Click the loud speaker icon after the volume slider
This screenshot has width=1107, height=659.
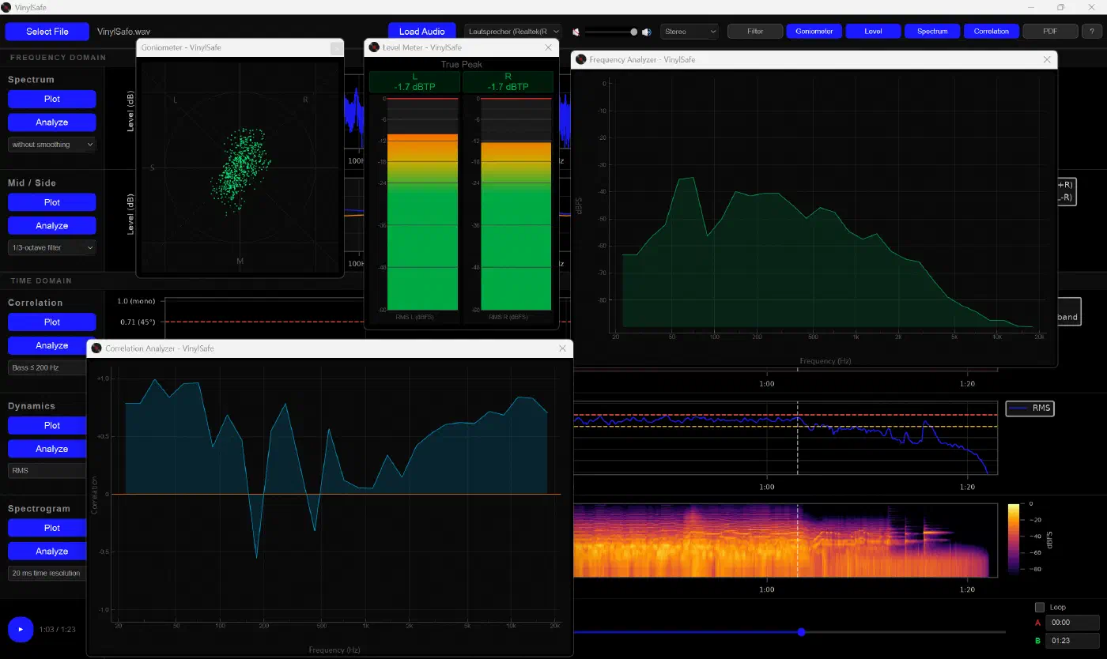646,32
